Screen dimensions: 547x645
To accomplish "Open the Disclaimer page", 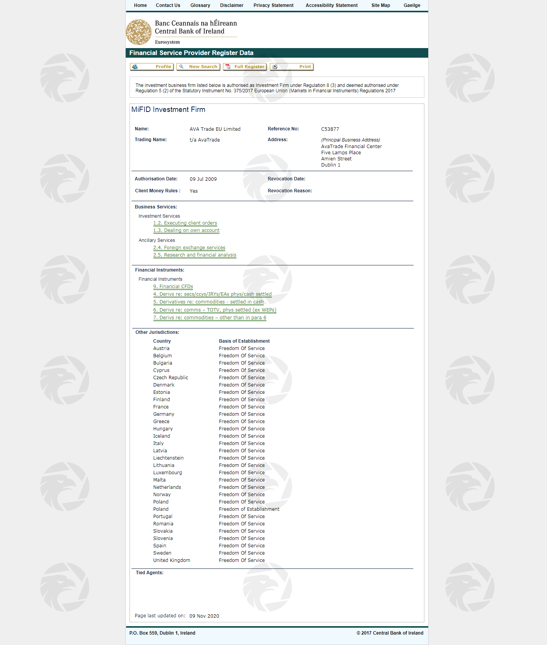I will click(x=232, y=5).
